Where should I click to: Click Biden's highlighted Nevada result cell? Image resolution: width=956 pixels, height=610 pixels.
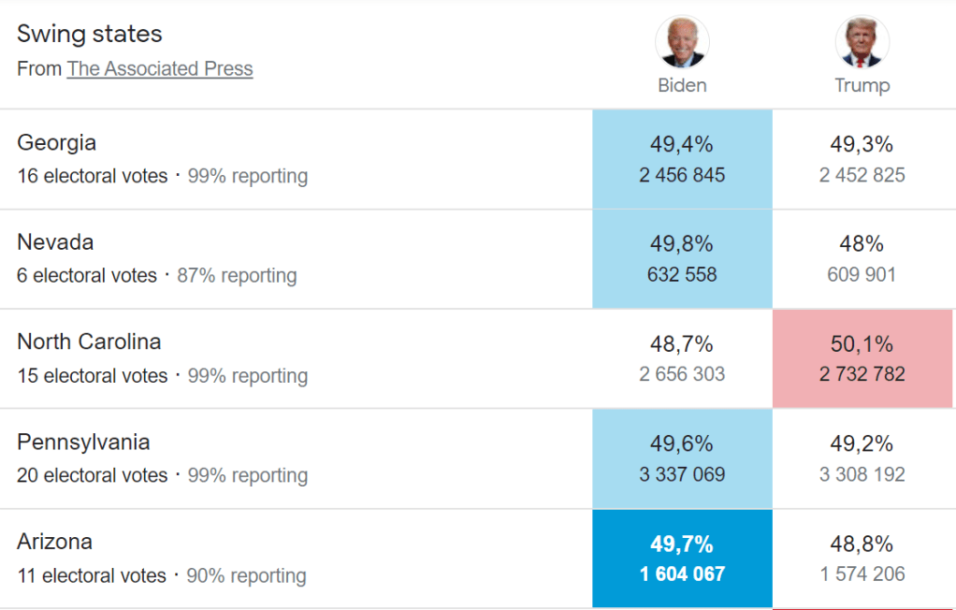coord(682,259)
